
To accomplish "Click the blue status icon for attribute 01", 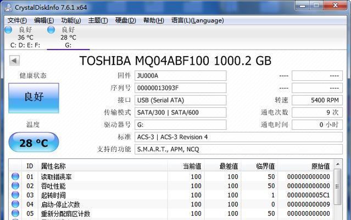I will [x=15, y=177].
